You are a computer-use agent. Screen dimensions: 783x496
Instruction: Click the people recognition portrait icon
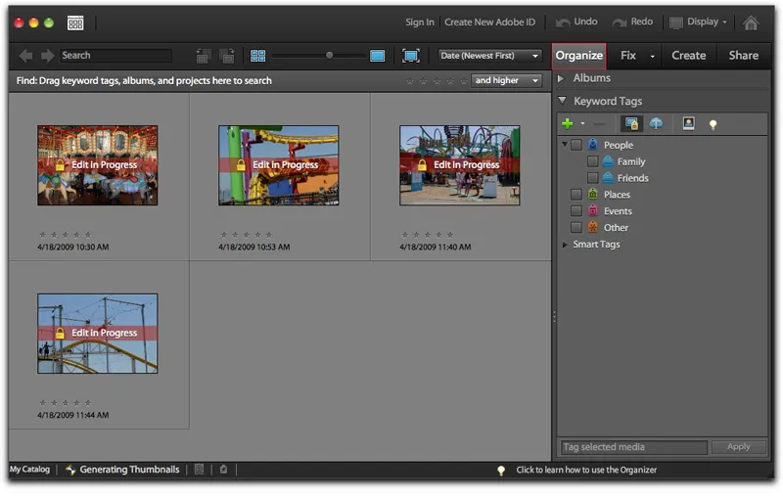point(688,124)
